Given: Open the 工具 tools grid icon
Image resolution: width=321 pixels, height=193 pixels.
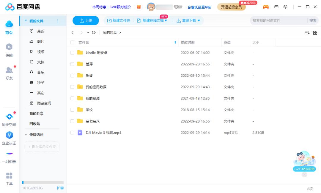Looking at the screenshot, I should pyautogui.click(x=9, y=176).
